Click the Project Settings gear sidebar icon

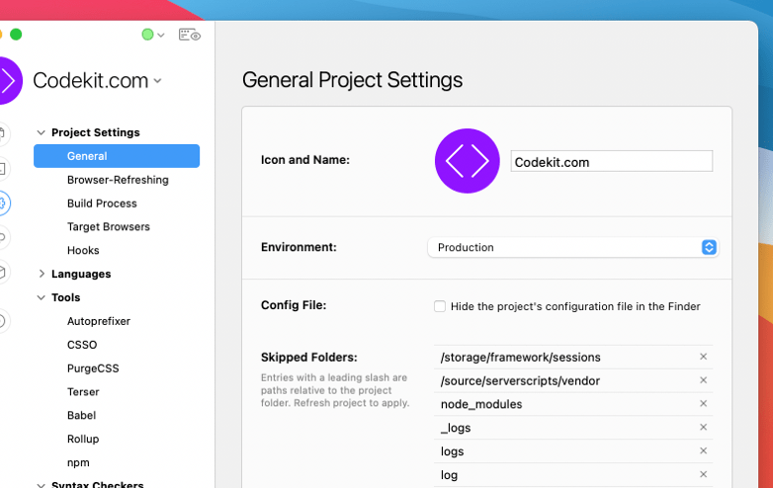point(3,203)
